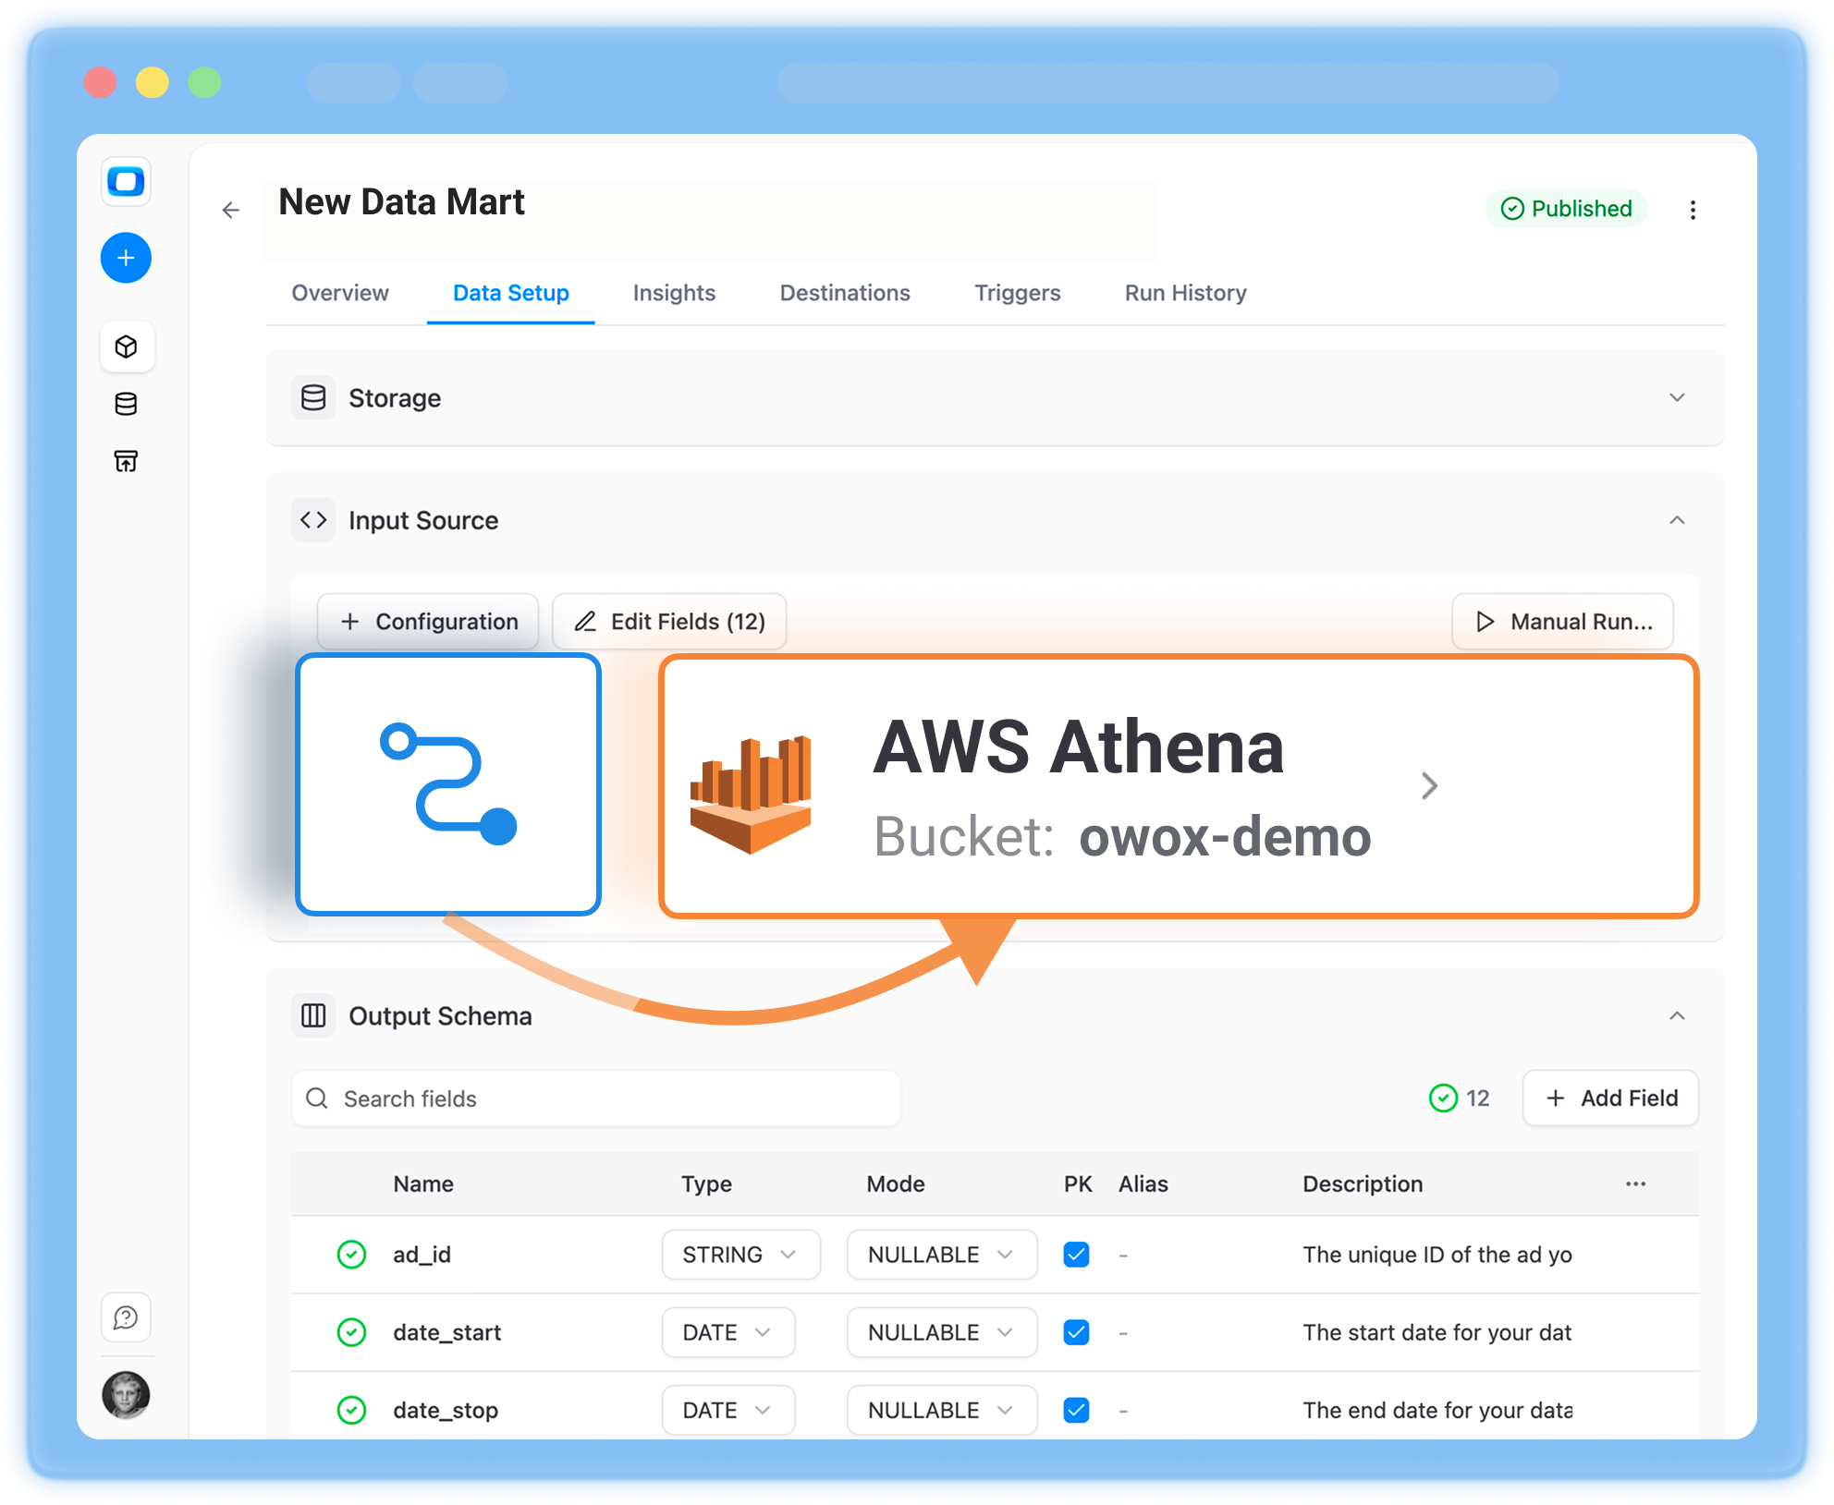Uncheck PK for date_start field
Image resolution: width=1834 pixels, height=1505 pixels.
coord(1076,1332)
